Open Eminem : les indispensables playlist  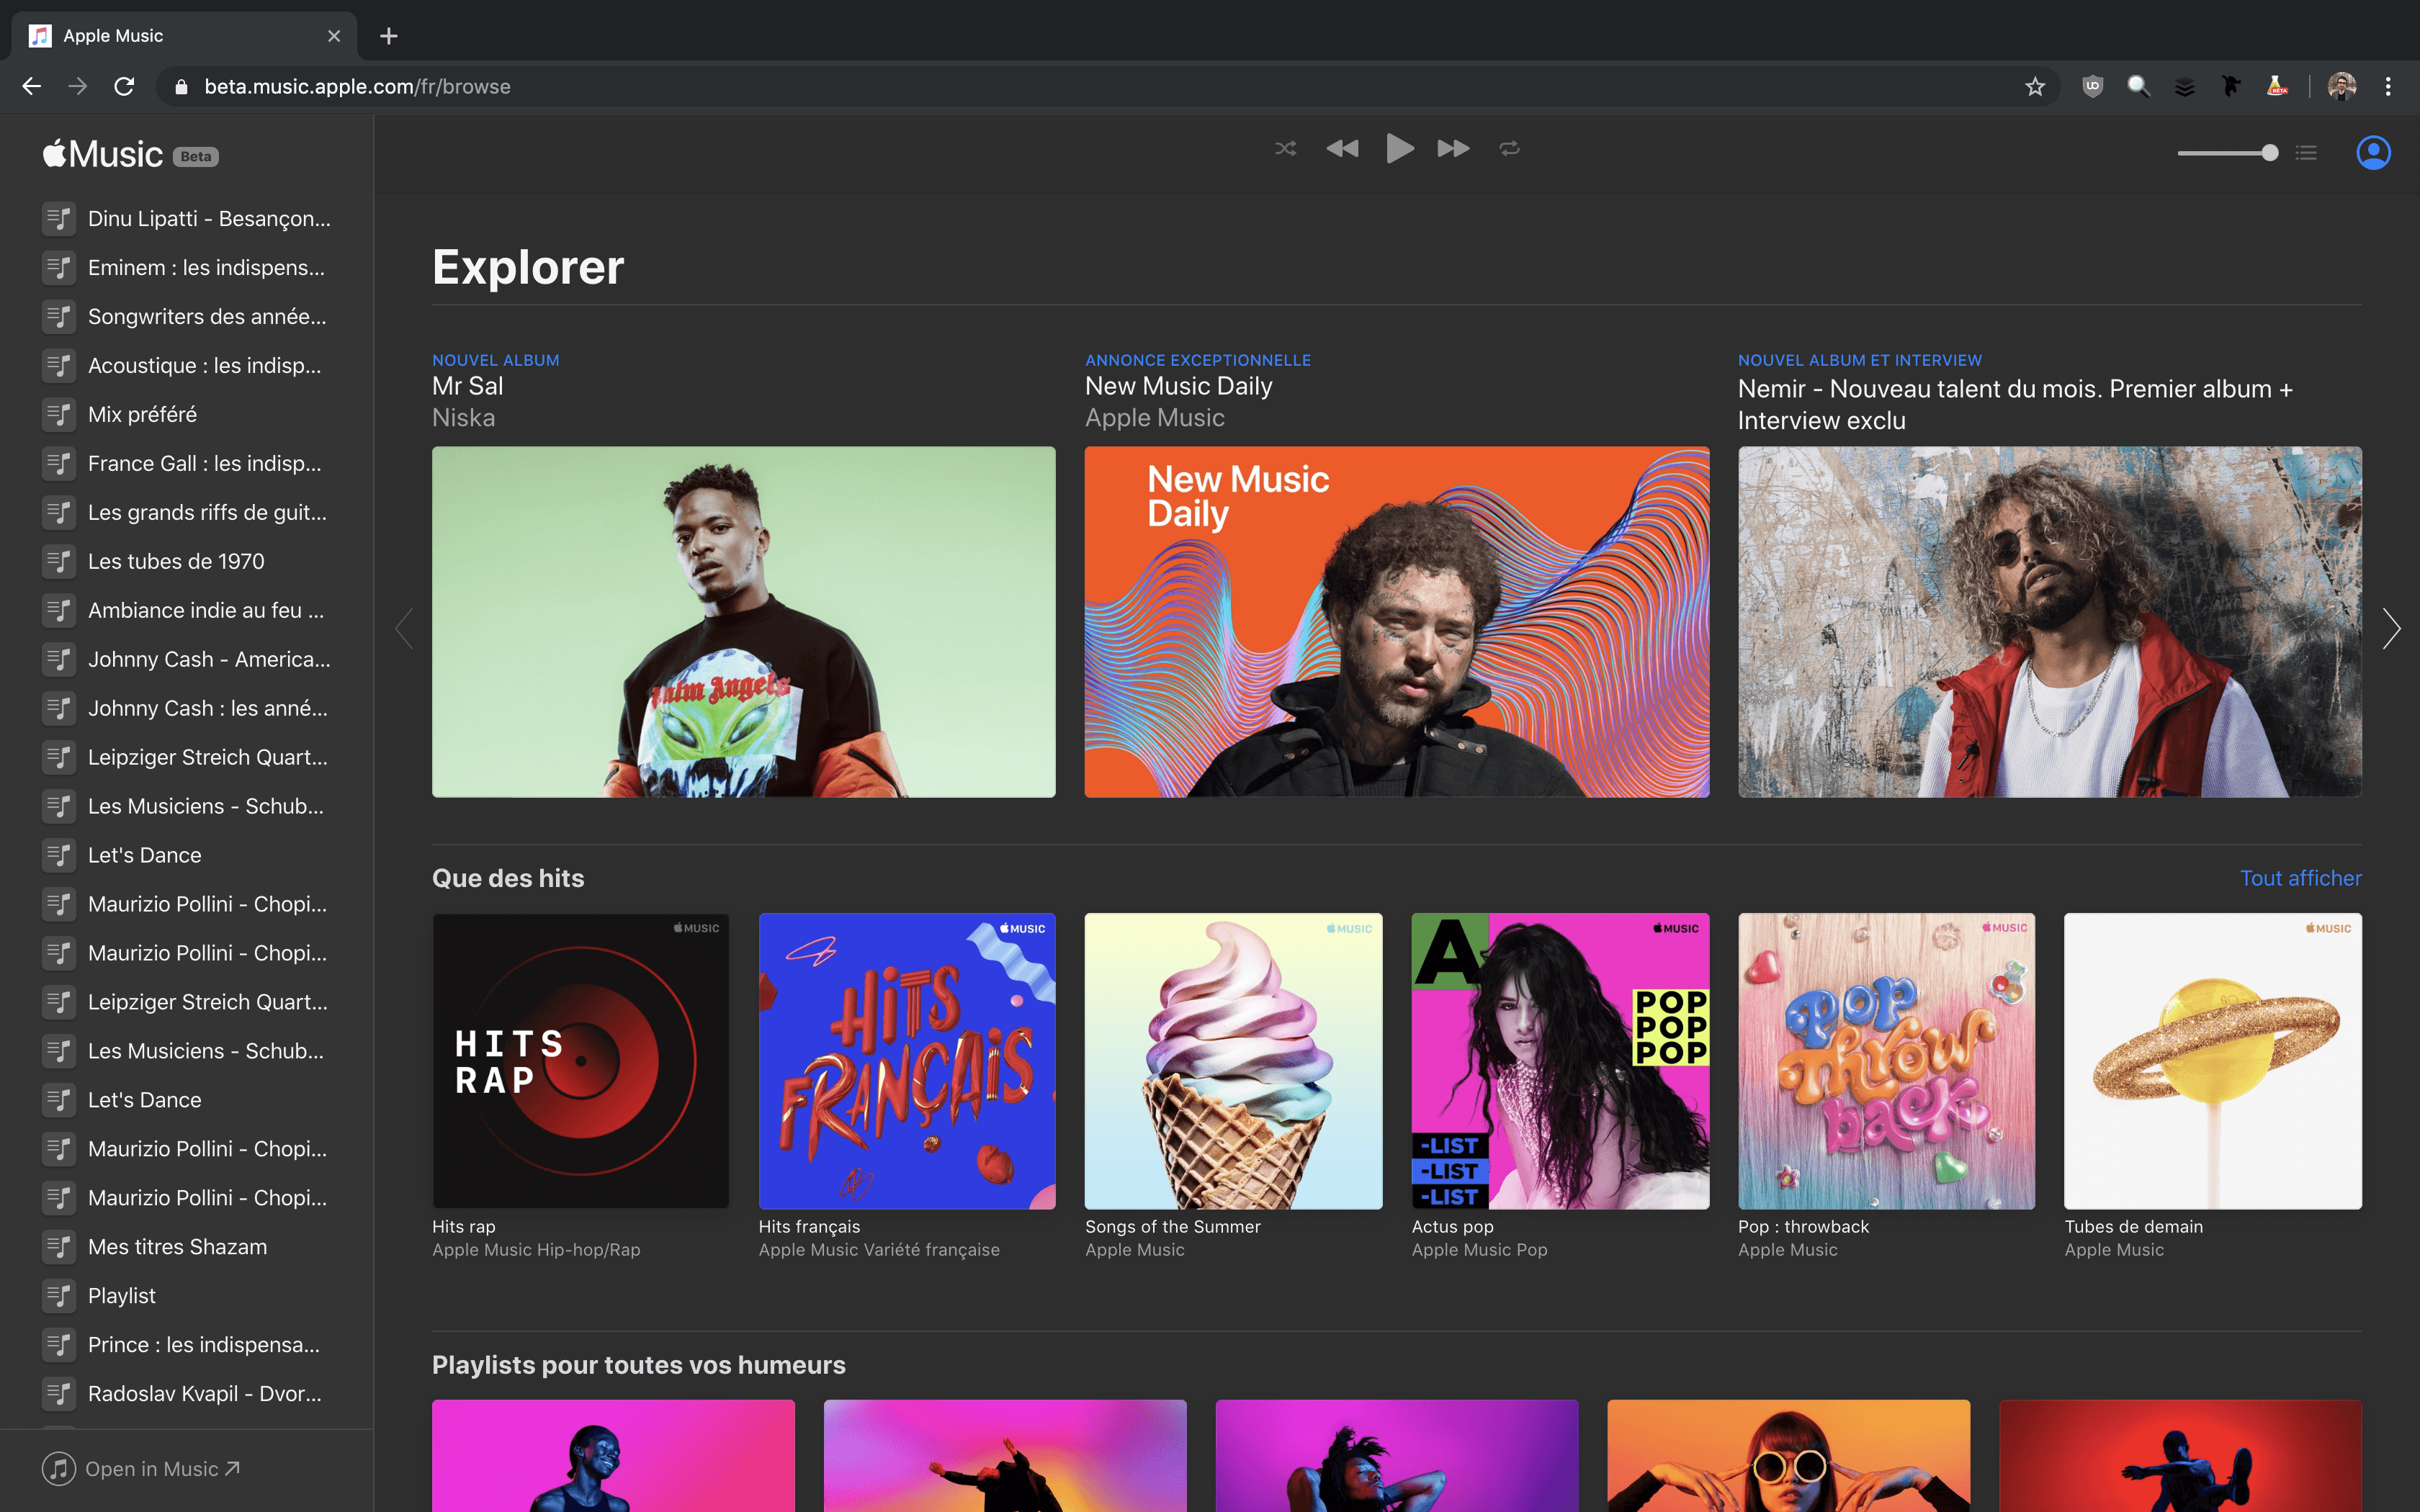click(x=187, y=268)
